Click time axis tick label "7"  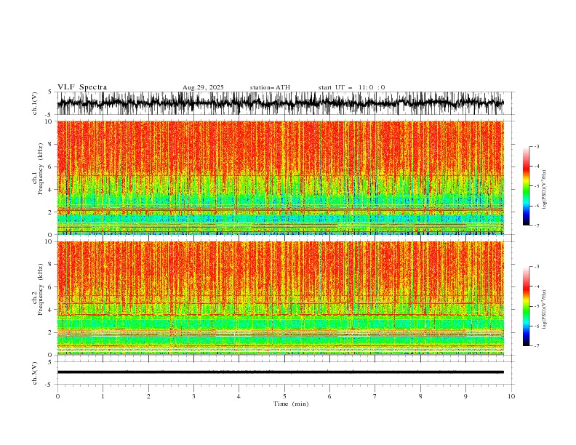375,396
